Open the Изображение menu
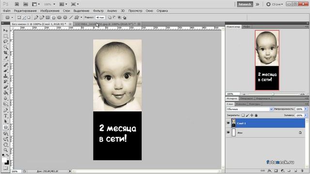This screenshot has height=174, width=310. pos(50,11)
